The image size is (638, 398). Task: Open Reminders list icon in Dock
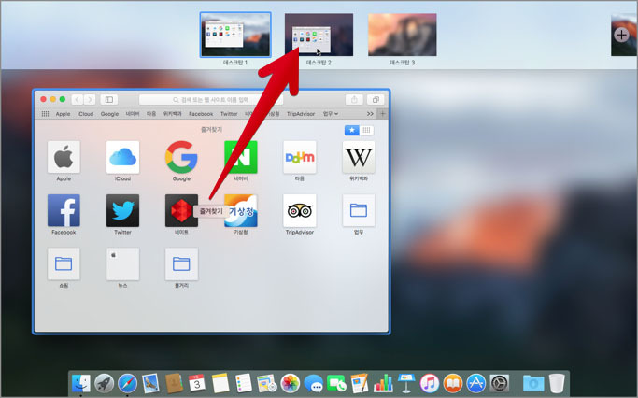(244, 383)
